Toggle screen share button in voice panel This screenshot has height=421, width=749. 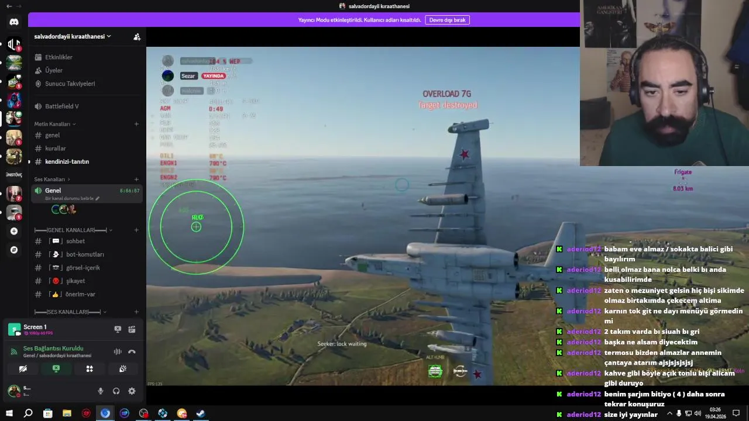coord(56,369)
